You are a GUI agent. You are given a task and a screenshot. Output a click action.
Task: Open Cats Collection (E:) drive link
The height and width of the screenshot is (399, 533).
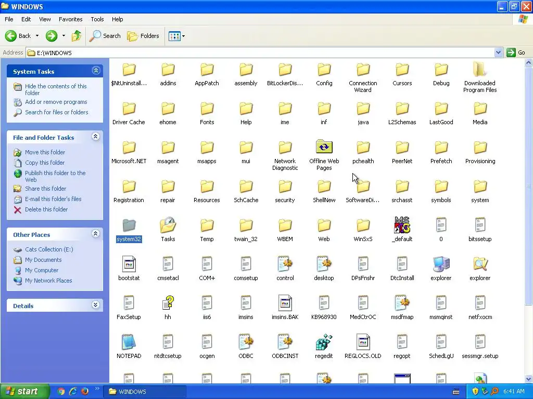pos(49,249)
